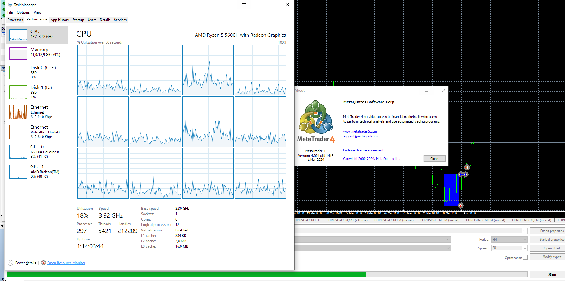Click Close button in About dialog
The image size is (565, 281).
point(434,159)
